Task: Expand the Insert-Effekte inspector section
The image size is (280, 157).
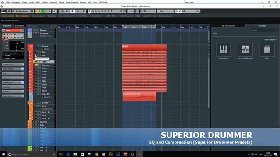Action: (x=13, y=69)
